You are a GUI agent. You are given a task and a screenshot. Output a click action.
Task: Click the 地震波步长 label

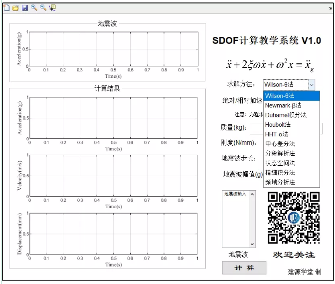click(x=239, y=158)
